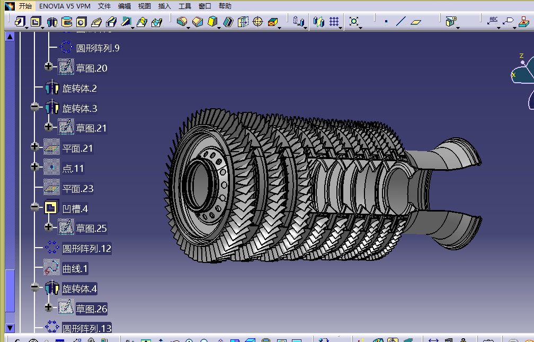Expand the 平面.21 tree node
The image size is (534, 342).
point(35,147)
